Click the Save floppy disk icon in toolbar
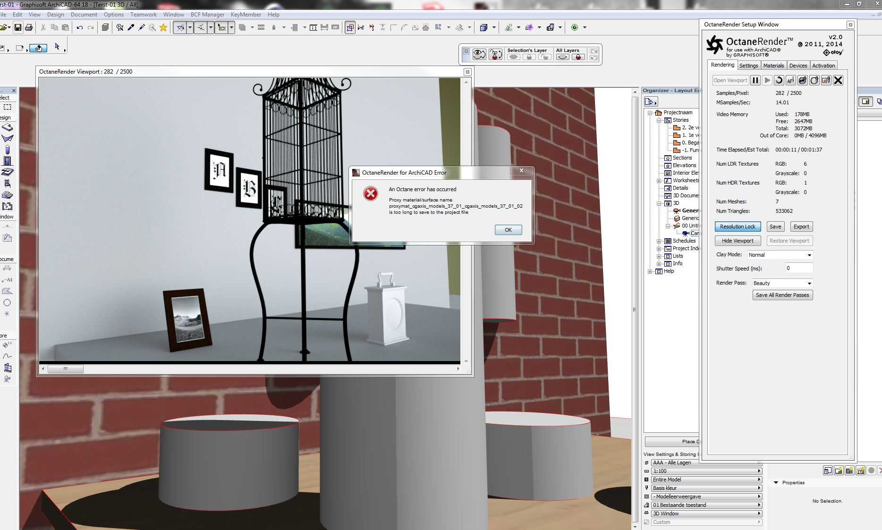This screenshot has width=882, height=530. click(18, 27)
